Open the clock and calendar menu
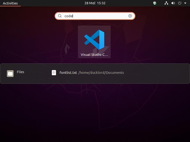This screenshot has width=190, height=142. 95,3
